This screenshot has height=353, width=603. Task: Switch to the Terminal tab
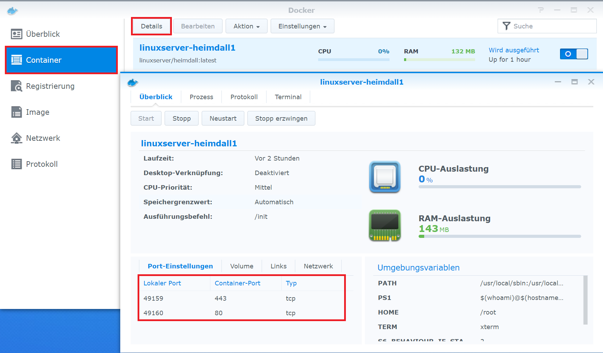288,97
